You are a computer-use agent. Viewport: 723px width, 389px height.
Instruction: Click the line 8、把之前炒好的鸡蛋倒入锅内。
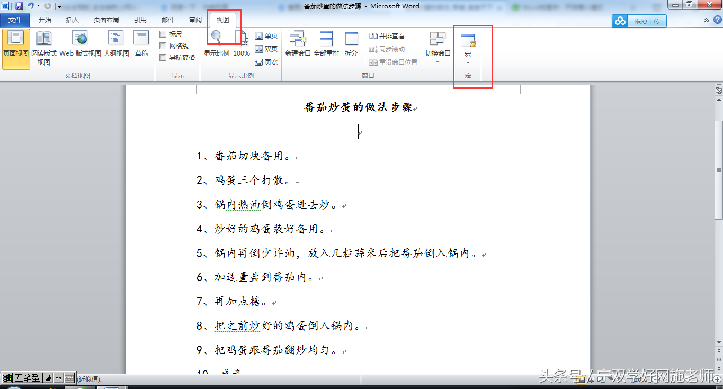click(x=279, y=326)
